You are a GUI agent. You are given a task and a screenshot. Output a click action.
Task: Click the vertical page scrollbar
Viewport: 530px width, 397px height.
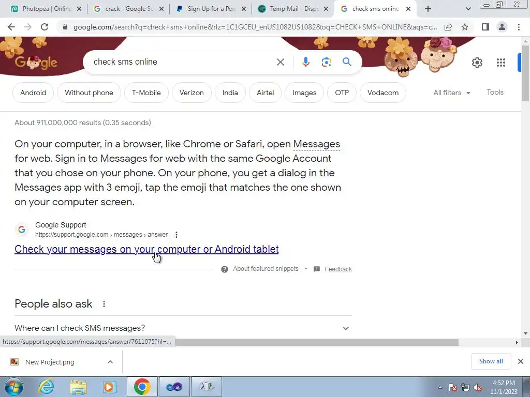tap(525, 73)
